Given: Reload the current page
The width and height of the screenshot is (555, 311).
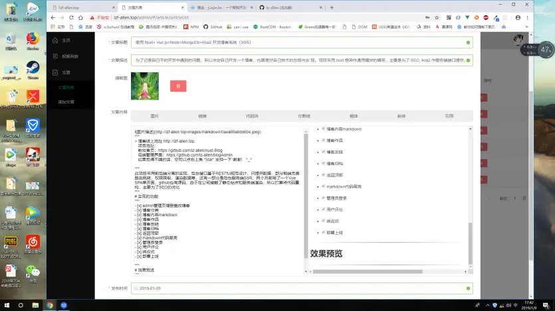Looking at the screenshot, I should coord(71,17).
